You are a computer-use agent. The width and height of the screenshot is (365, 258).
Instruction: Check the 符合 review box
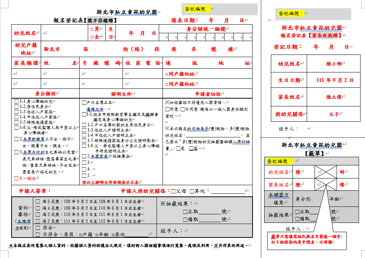coord(38,228)
